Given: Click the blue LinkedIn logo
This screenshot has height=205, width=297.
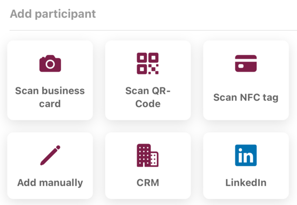Looking at the screenshot, I should tap(246, 155).
